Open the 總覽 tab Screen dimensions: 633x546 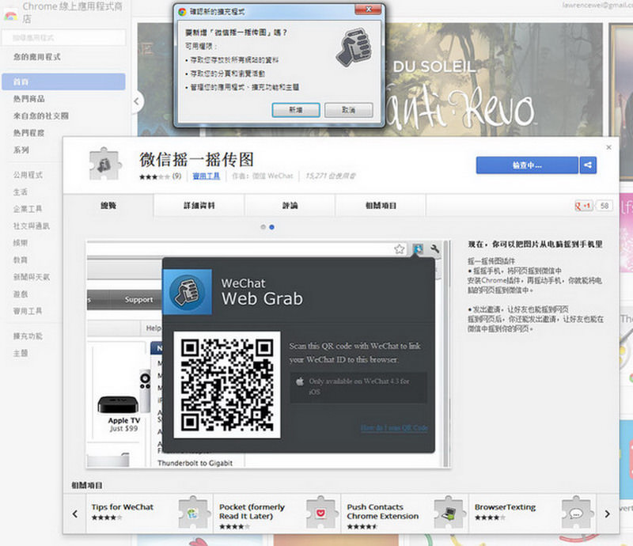(108, 206)
